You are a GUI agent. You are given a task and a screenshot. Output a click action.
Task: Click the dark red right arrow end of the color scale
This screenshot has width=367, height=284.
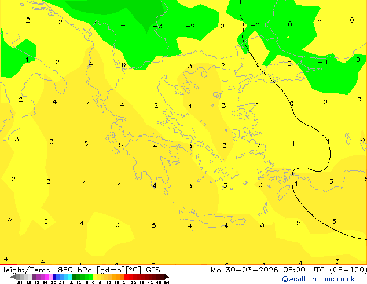point(167,276)
